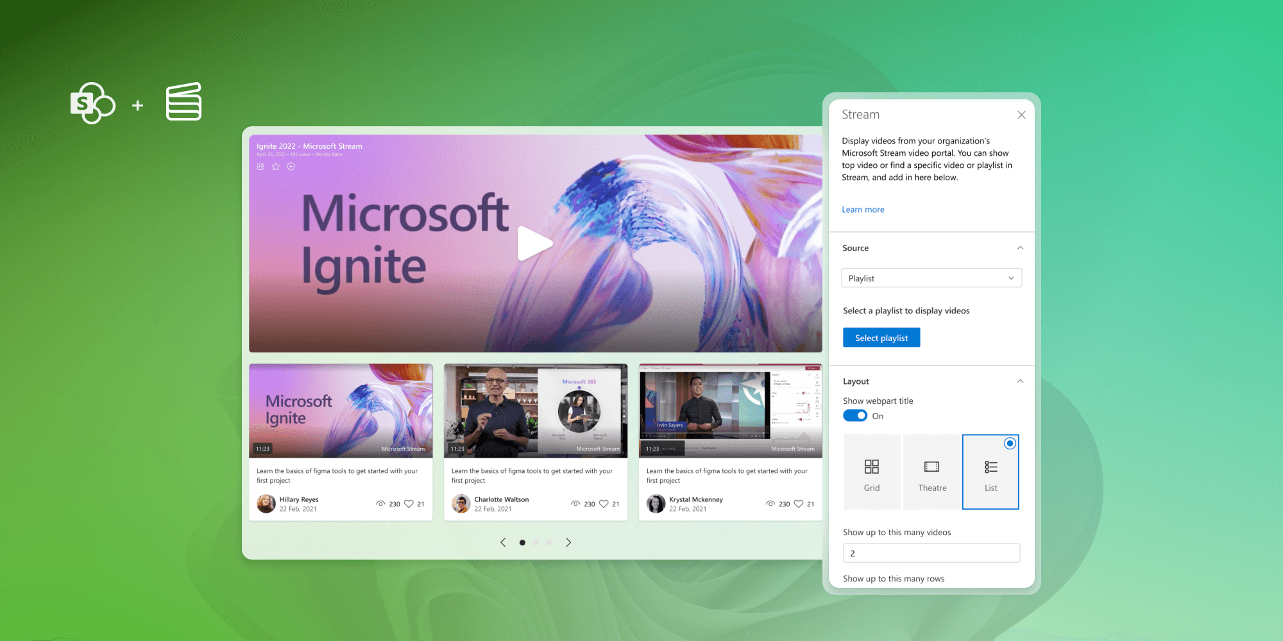
Task: Click the Hillary Reyes author name
Action: point(299,499)
